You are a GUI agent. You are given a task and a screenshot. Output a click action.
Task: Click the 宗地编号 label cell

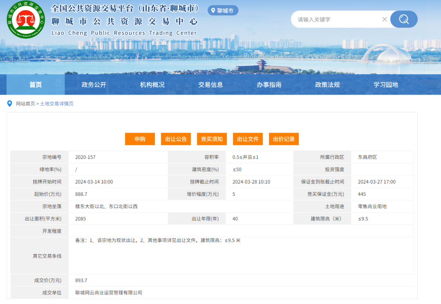[x=40, y=157]
